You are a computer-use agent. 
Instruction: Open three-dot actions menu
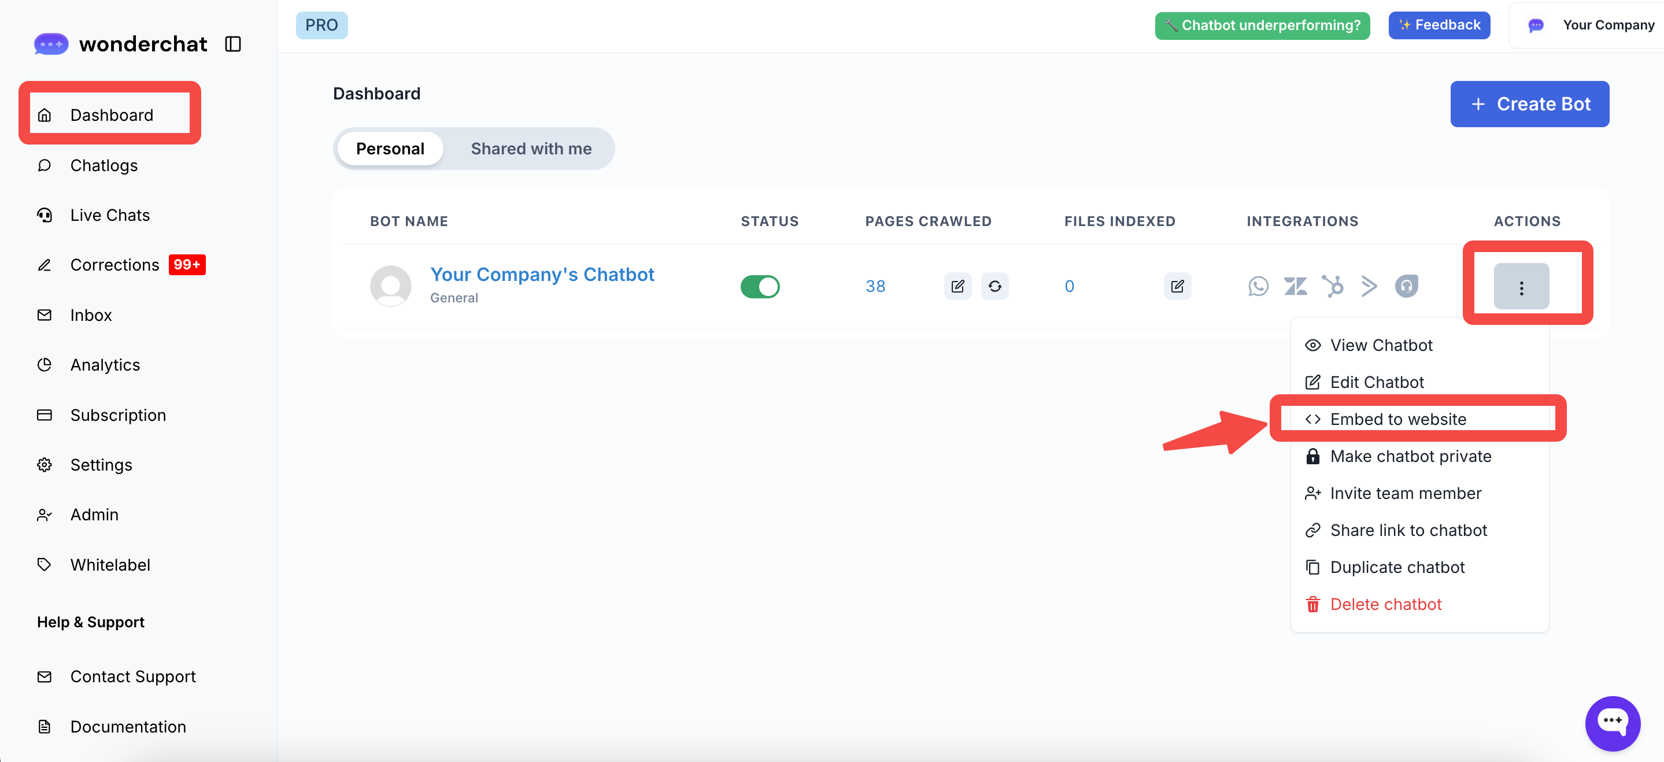1521,287
